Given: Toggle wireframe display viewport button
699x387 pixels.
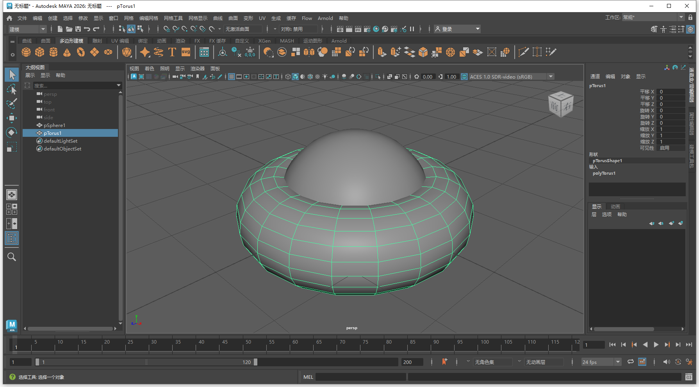Looking at the screenshot, I should click(288, 77).
